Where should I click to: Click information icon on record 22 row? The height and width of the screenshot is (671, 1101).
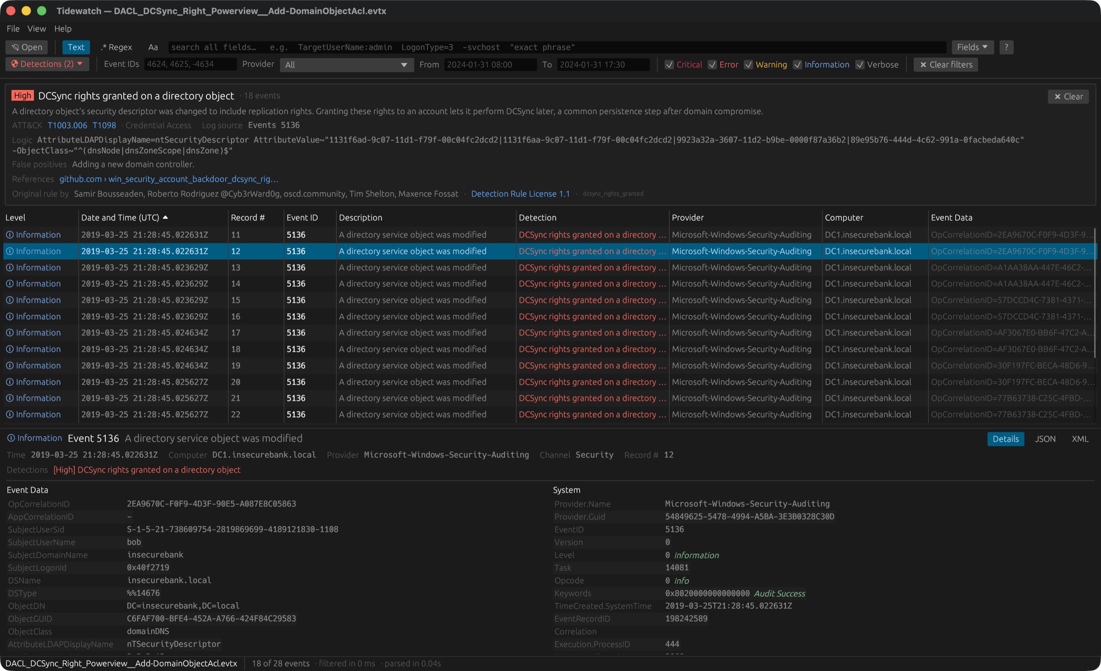click(10, 415)
